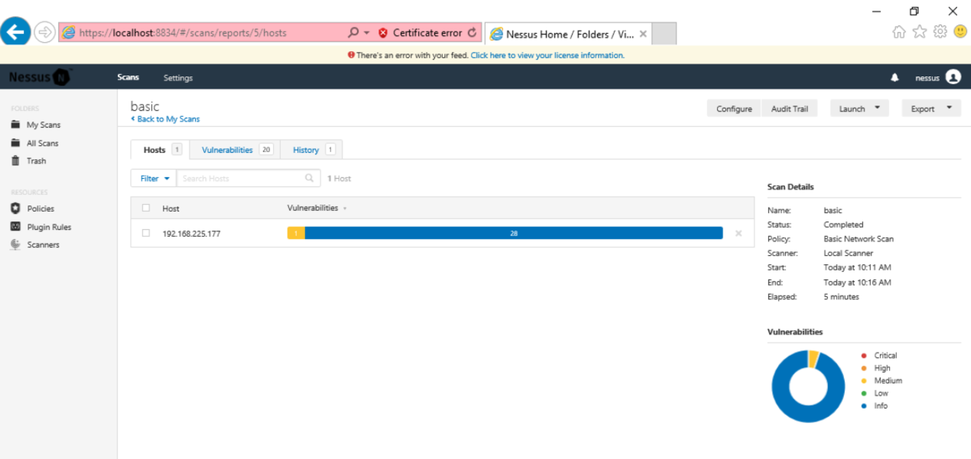Image resolution: width=971 pixels, height=459 pixels.
Task: Click the yellow medium severity bar segment
Action: [x=296, y=233]
